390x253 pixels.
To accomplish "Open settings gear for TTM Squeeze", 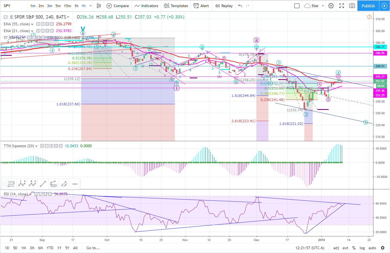I will (x=47, y=146).
